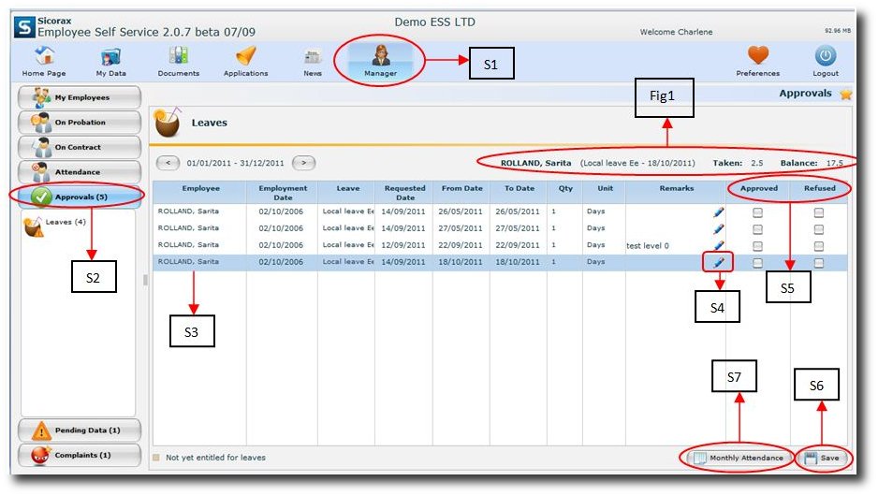This screenshot has height=496, width=878.
Task: Open the News icon
Action: pos(313,56)
